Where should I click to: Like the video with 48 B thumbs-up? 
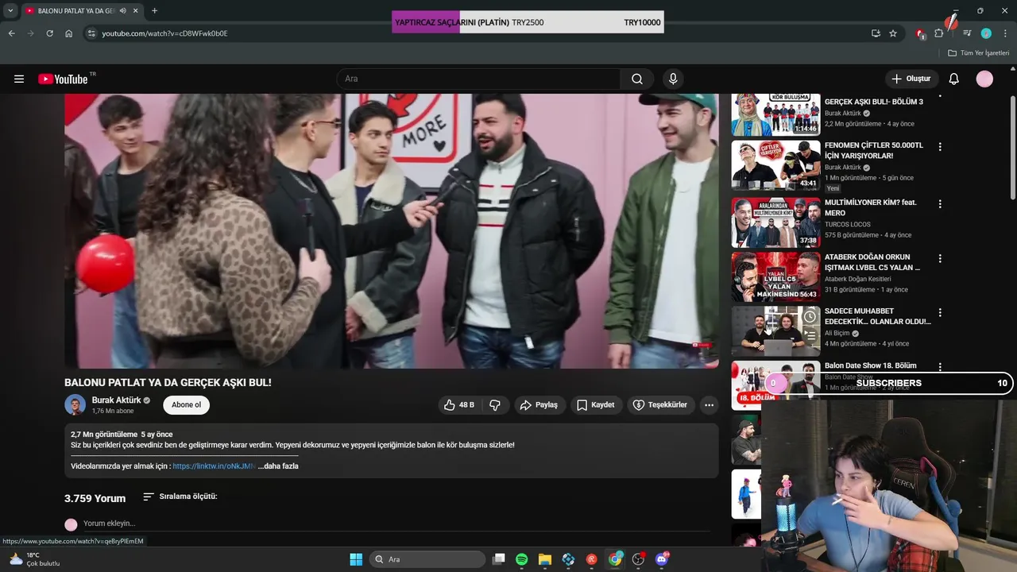click(x=459, y=404)
